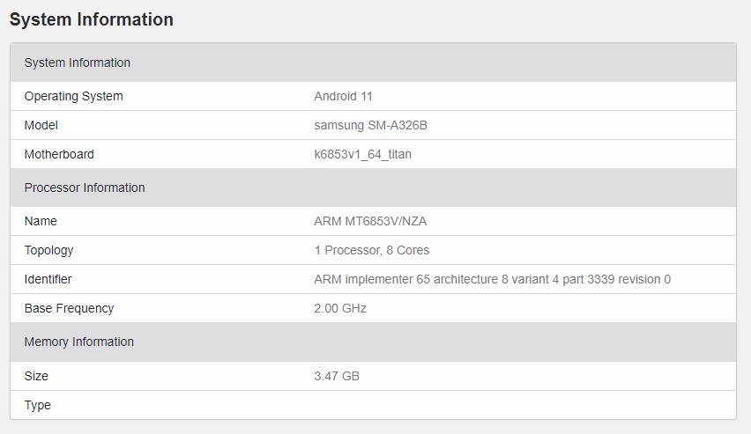Click the gray System Information table header
This screenshot has height=434, width=751.
[x=78, y=63]
